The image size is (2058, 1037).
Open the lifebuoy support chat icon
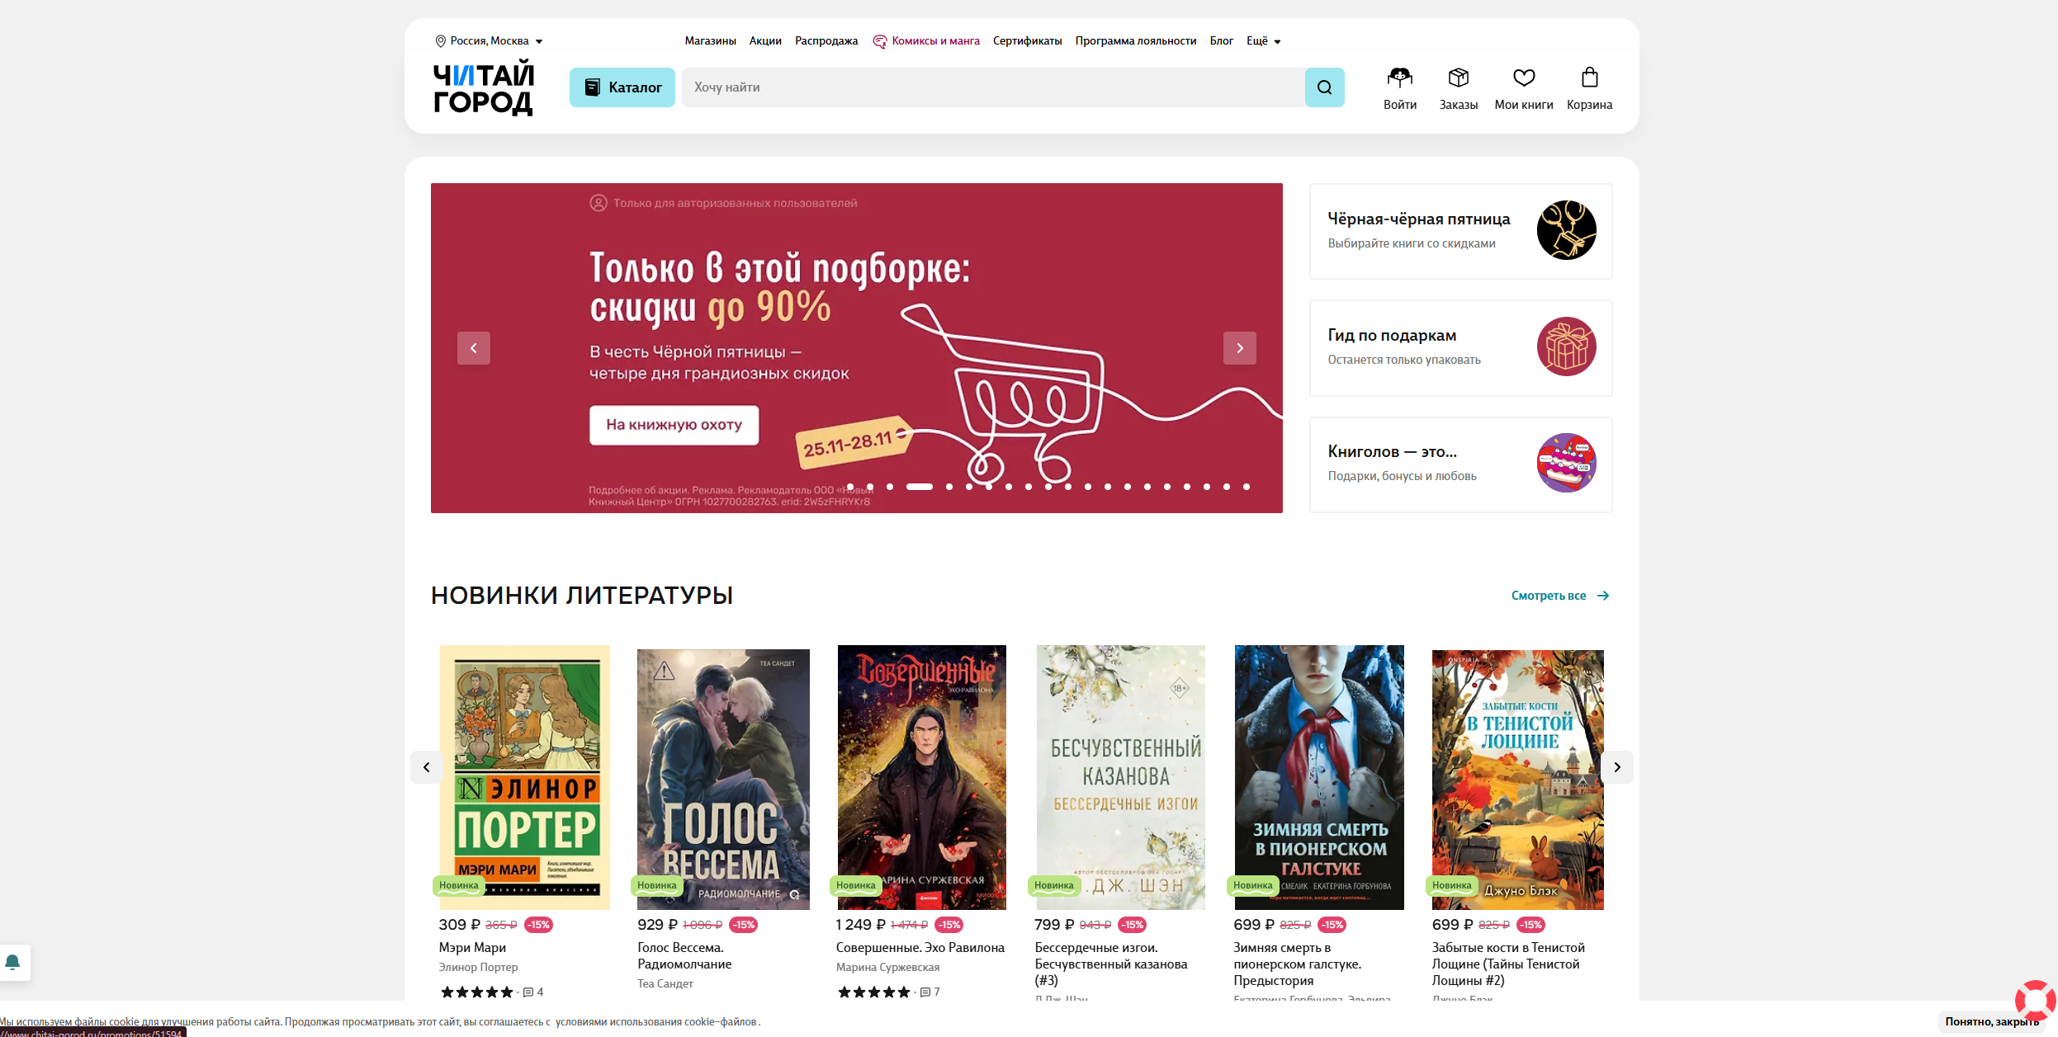2035,1001
